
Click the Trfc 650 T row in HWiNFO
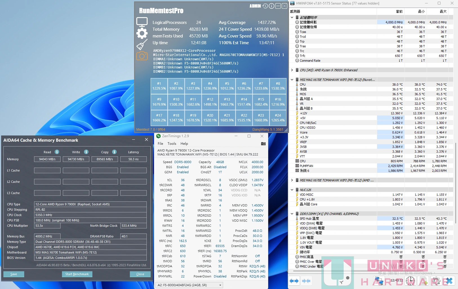pyautogui.click(x=371, y=56)
